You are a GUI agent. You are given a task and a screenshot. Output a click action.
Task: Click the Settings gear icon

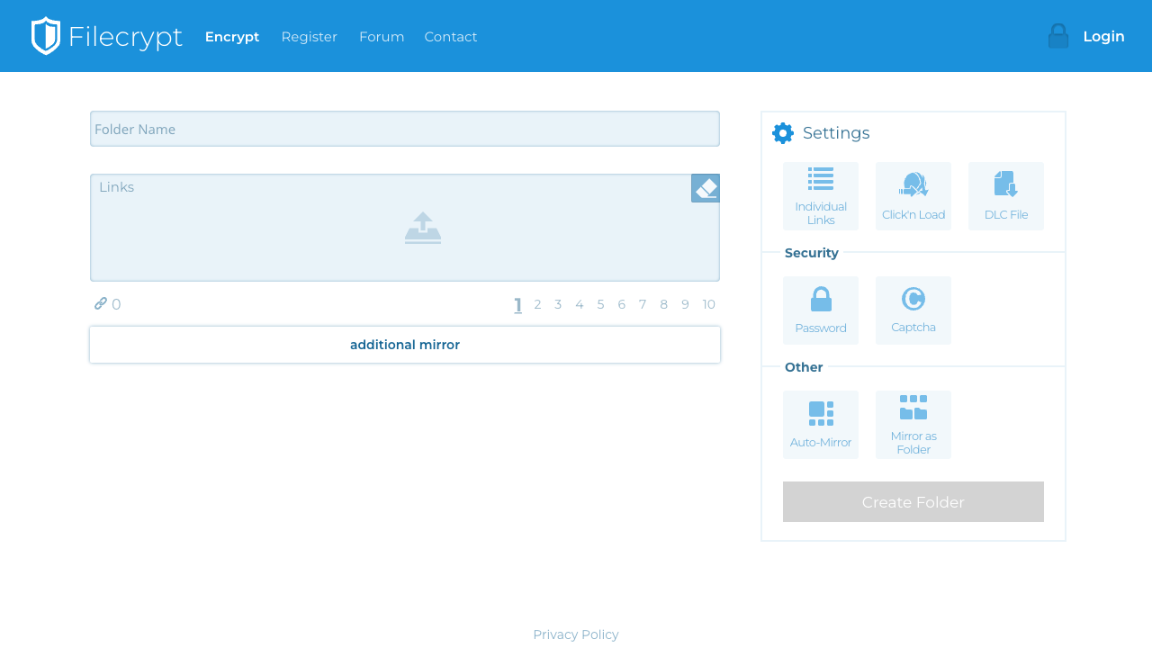pos(783,133)
